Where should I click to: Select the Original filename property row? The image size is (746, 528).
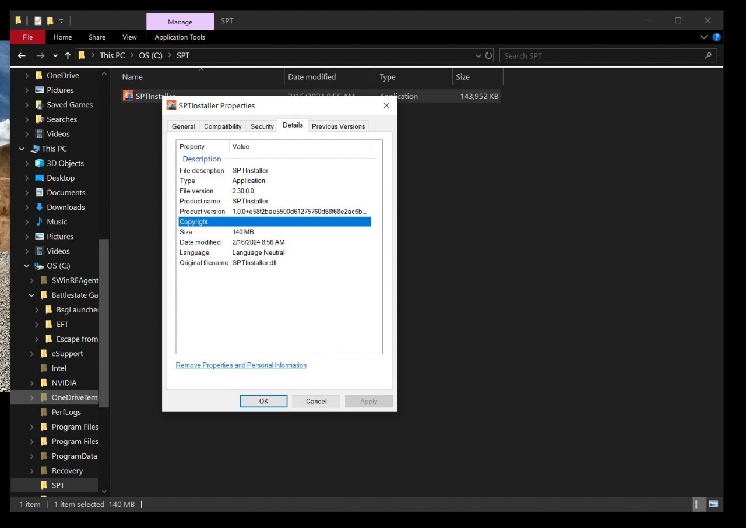[275, 263]
